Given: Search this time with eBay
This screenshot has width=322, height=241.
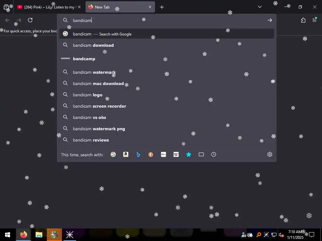Looking at the screenshot, I should (164, 154).
